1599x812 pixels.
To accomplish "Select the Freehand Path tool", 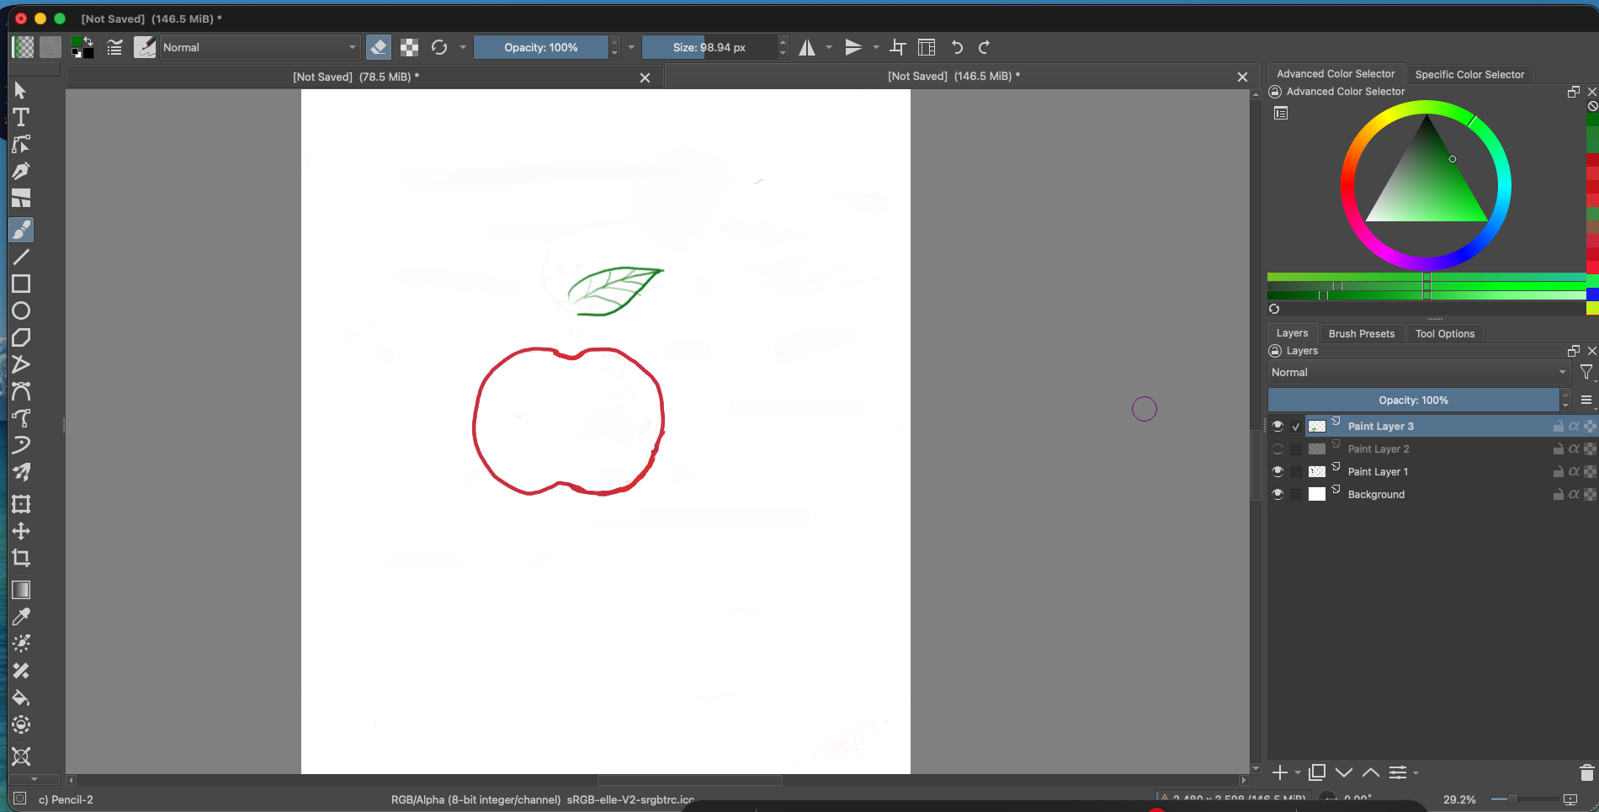I will [x=21, y=418].
